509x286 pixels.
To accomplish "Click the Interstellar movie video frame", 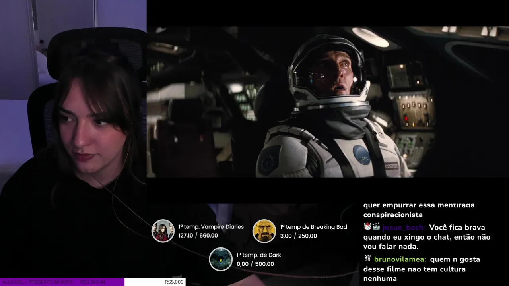I will click(x=328, y=102).
